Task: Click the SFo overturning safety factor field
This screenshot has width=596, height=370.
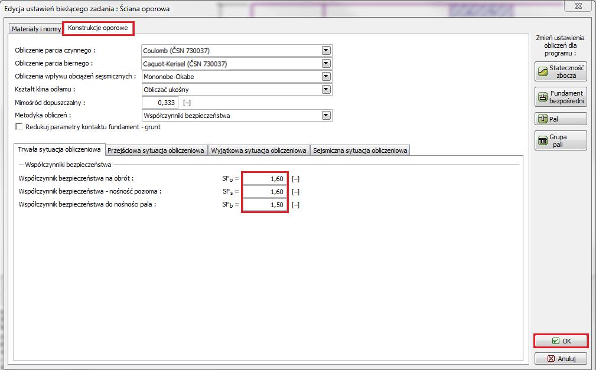Action: pyautogui.click(x=265, y=179)
